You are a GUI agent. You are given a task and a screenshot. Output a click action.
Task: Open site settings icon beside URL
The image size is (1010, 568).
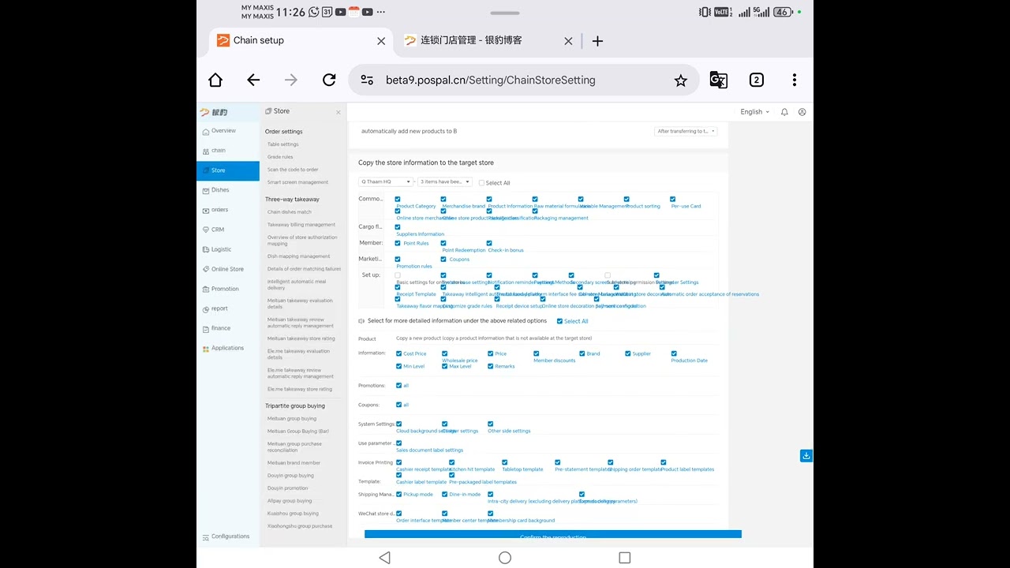367,80
